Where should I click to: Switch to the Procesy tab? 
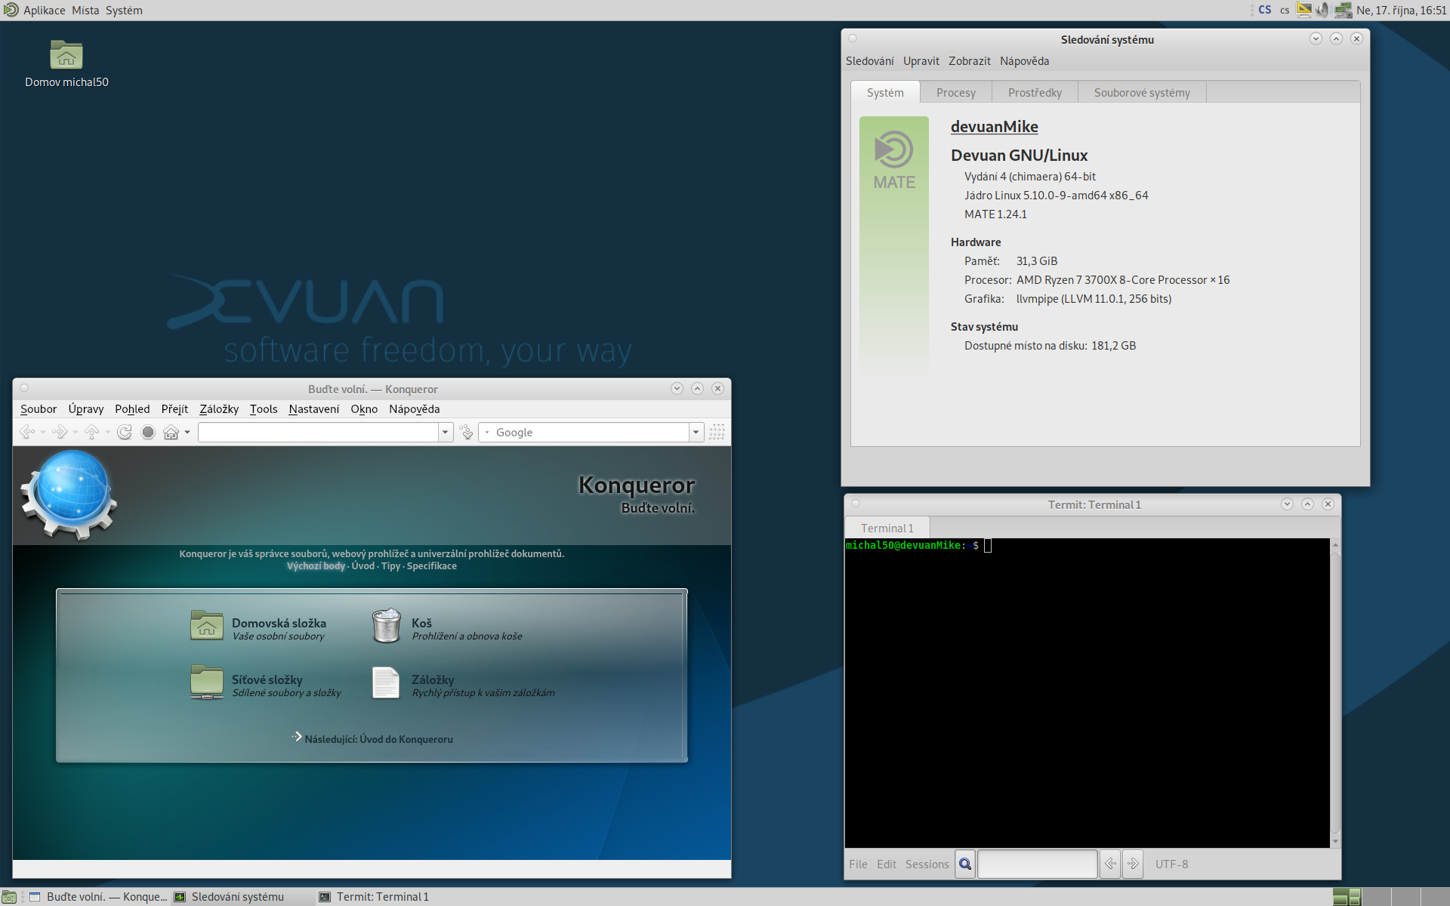click(955, 93)
